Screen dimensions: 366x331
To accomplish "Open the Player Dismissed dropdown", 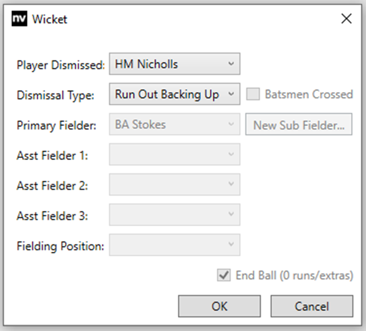I will pyautogui.click(x=174, y=64).
